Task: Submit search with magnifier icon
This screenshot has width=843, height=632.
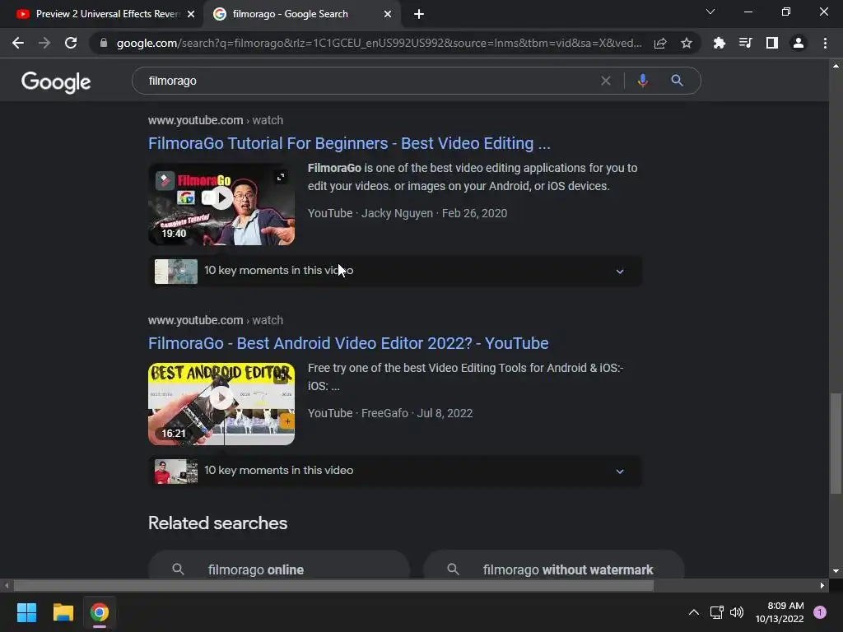Action: [x=677, y=81]
